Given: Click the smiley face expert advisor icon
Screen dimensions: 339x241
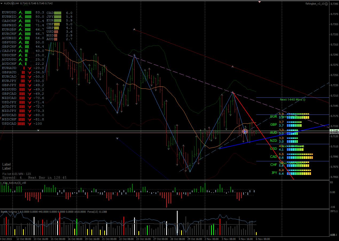Looking at the screenshot, I should (327, 4).
